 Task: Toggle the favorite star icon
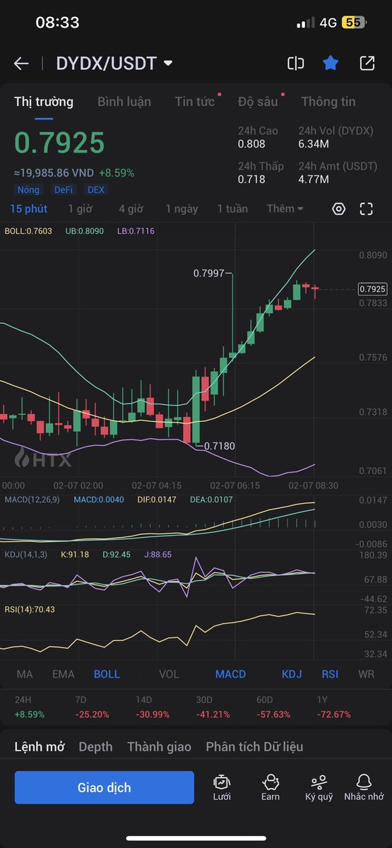[331, 64]
